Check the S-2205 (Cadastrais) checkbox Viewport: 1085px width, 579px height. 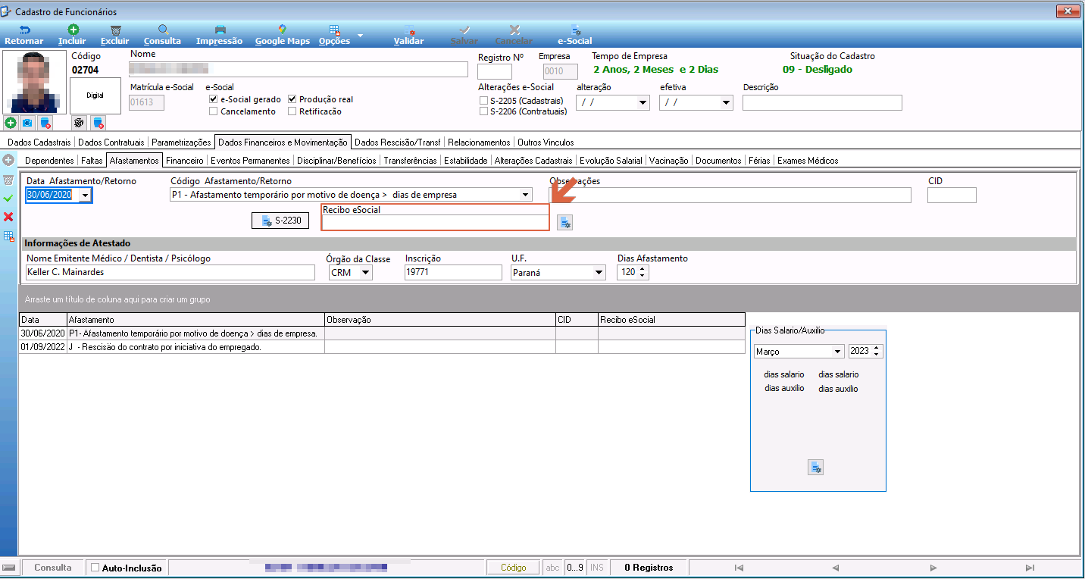click(x=483, y=101)
